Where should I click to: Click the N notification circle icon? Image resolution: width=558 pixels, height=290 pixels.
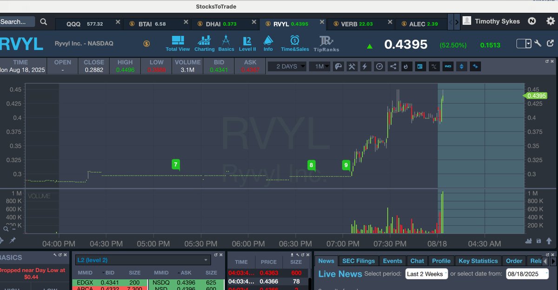(x=532, y=21)
